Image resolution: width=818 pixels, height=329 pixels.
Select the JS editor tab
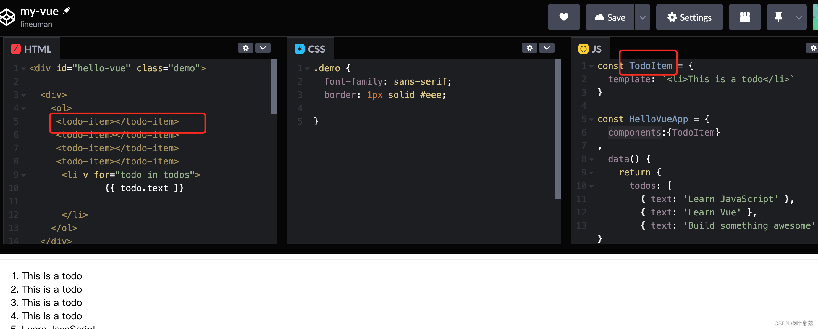point(590,49)
